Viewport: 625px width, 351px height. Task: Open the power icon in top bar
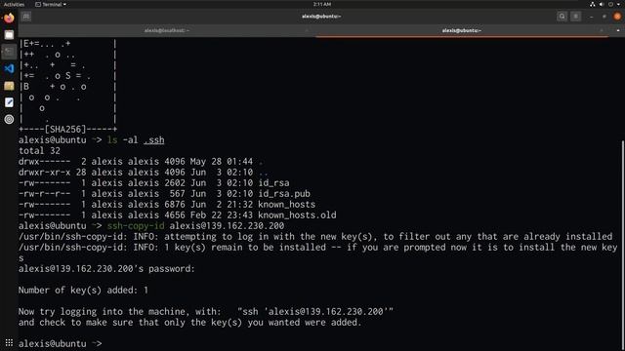pos(610,4)
